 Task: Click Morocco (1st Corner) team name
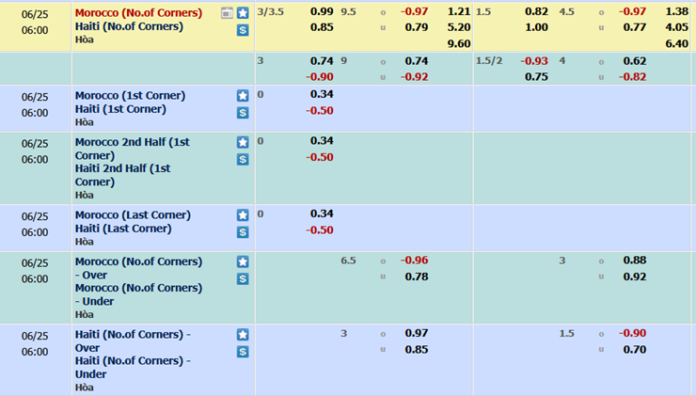(130, 95)
